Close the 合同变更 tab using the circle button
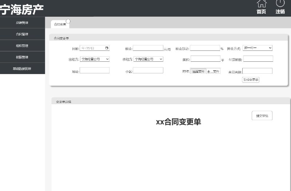Screen dimensions: 291x191 tap(68, 21)
